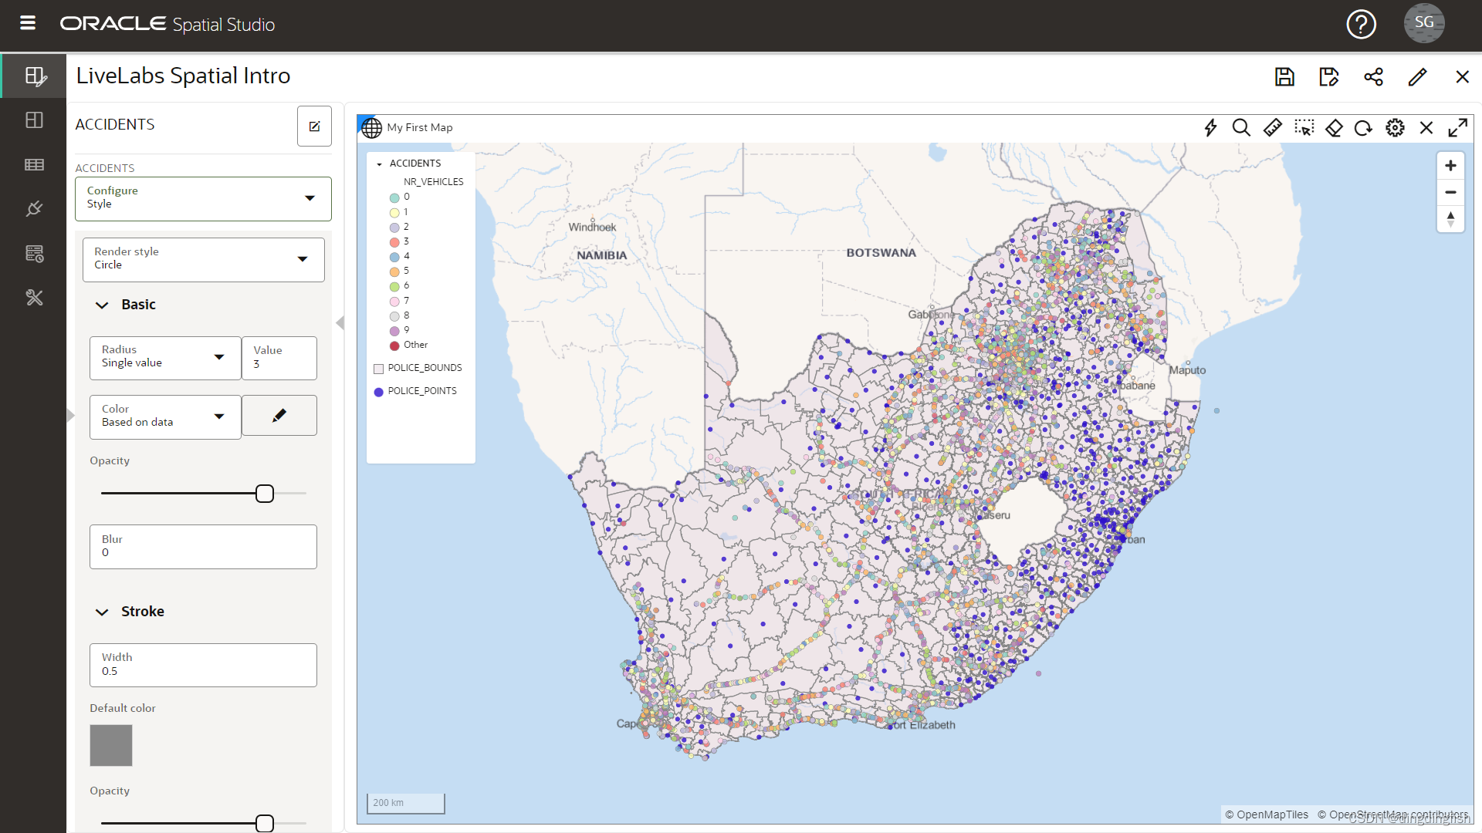1482x833 pixels.
Task: Click the Share project icon
Action: click(1373, 77)
